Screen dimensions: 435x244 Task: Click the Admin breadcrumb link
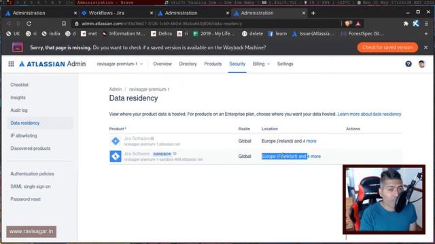[x=116, y=89]
